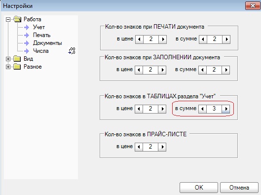Click the ТАБЛИЦАХ в сумме value 3 field
Screen dimensions: 261x195
214,109
